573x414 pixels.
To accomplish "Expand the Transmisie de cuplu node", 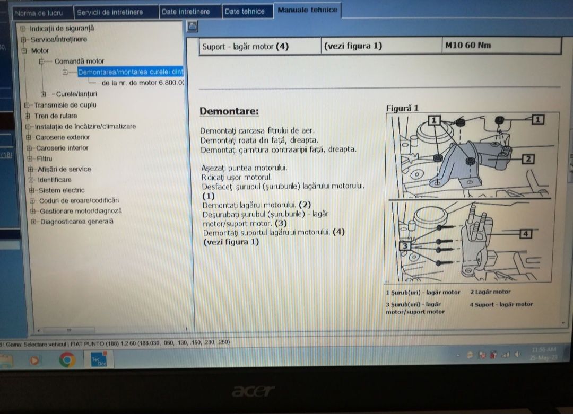I will [x=27, y=105].
